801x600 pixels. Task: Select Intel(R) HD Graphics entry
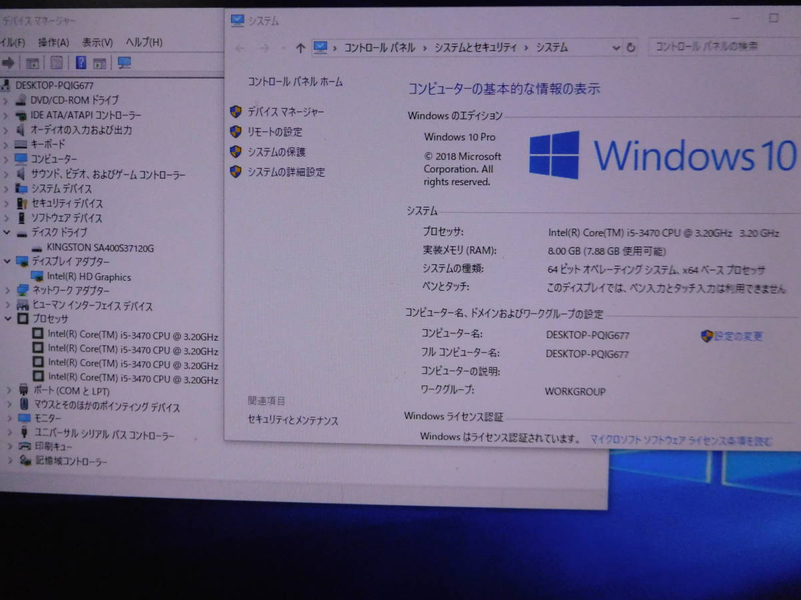89,277
